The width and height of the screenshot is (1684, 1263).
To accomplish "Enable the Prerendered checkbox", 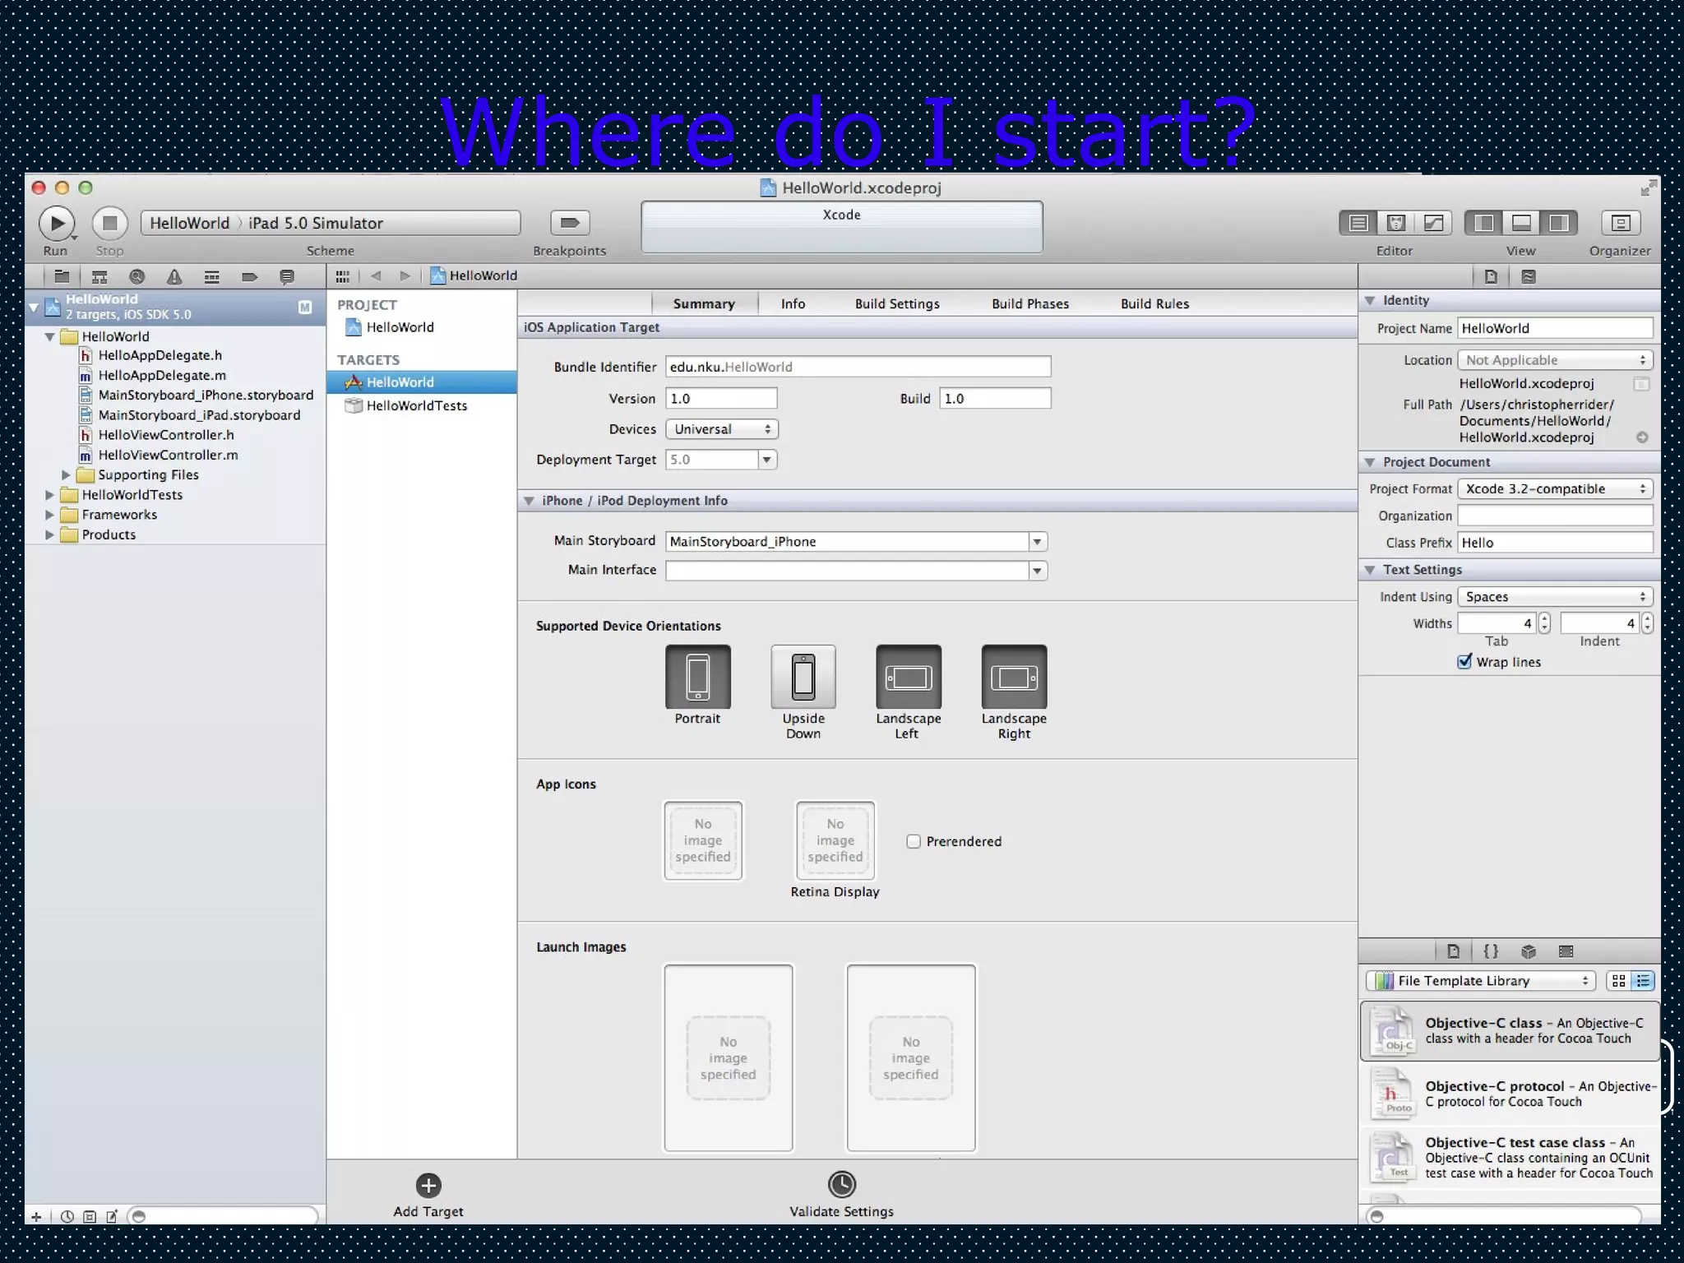I will click(913, 841).
